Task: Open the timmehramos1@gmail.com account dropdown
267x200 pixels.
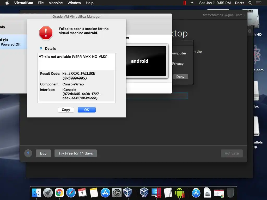Action: 224,15
